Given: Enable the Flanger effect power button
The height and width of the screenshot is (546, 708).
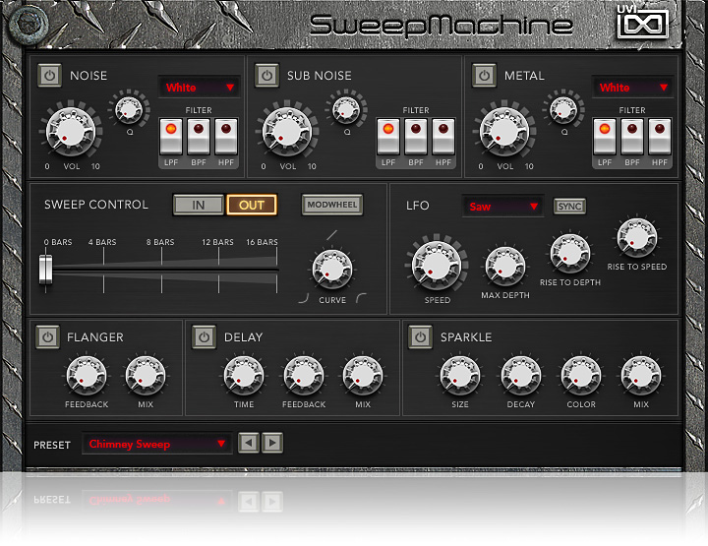Looking at the screenshot, I should 48,336.
